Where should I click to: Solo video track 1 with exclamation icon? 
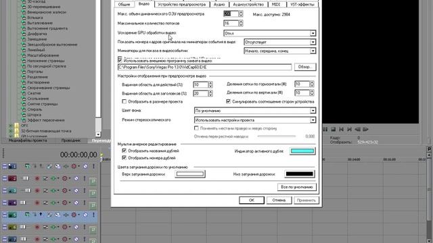click(x=93, y=166)
